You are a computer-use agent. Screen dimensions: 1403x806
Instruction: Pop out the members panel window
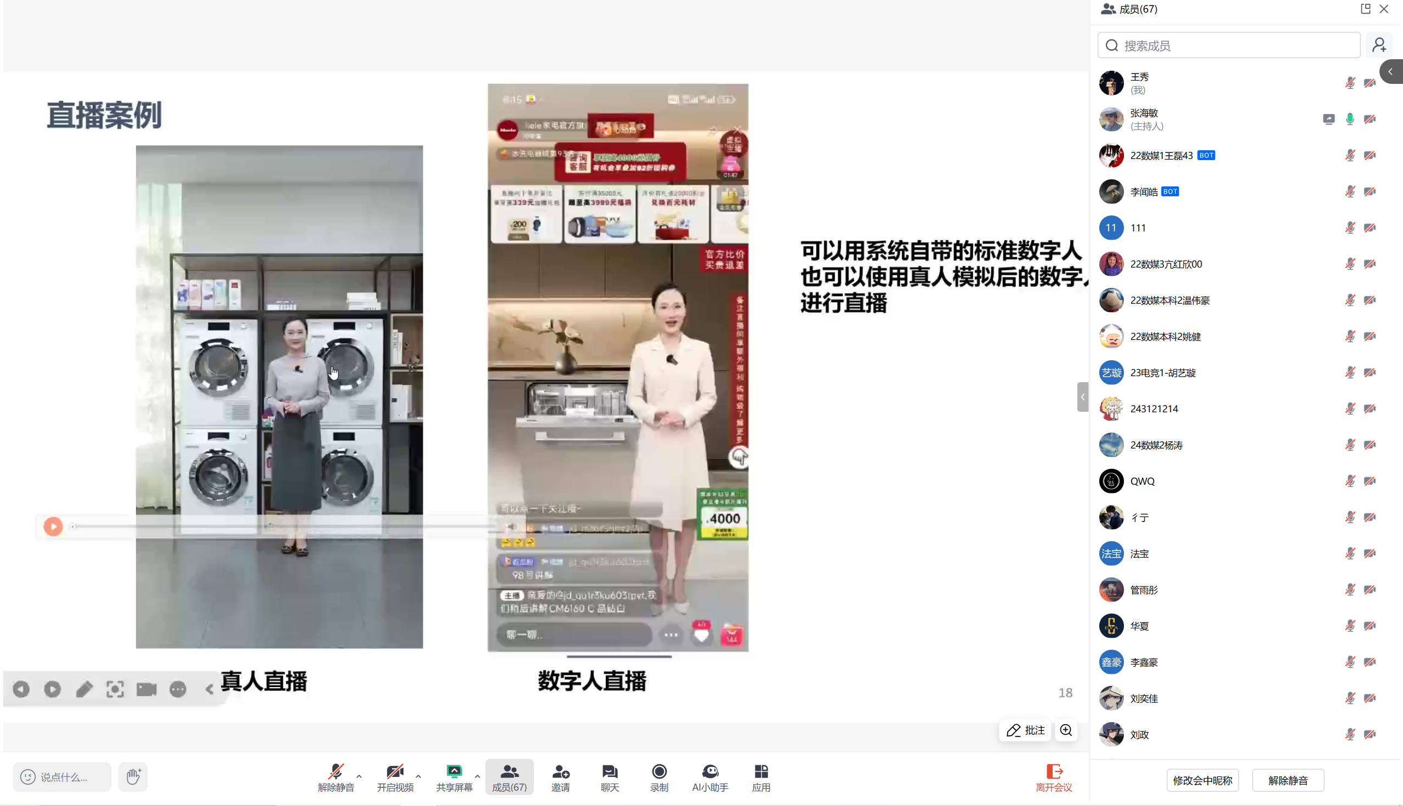click(1365, 9)
